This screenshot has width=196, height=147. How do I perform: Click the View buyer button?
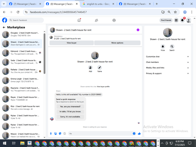pos(72,43)
